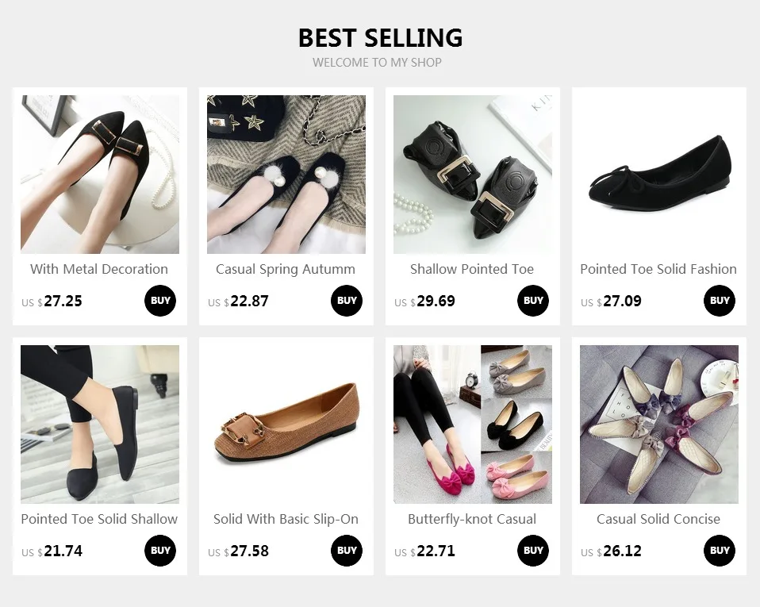The image size is (760, 607).
Task: Open the foldable square buckle shoes photo
Action: pos(473,175)
